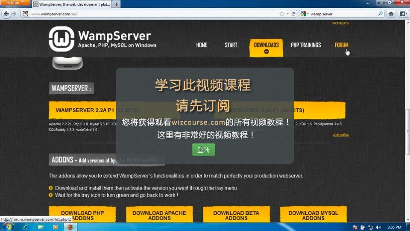The width and height of the screenshot is (410, 231).
Task: Switch language via FRANÇAIS link
Action: tap(340, 23)
